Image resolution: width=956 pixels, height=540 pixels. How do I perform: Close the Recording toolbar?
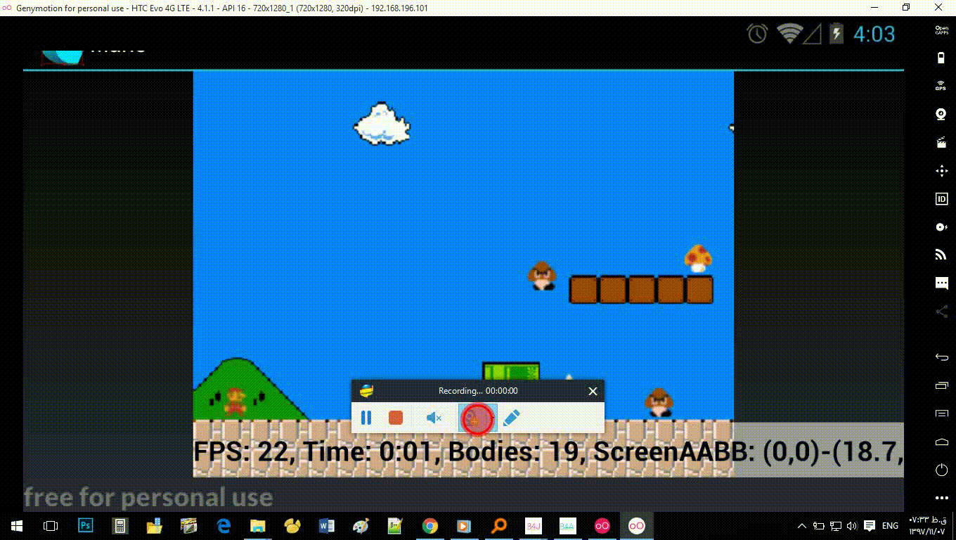click(593, 391)
